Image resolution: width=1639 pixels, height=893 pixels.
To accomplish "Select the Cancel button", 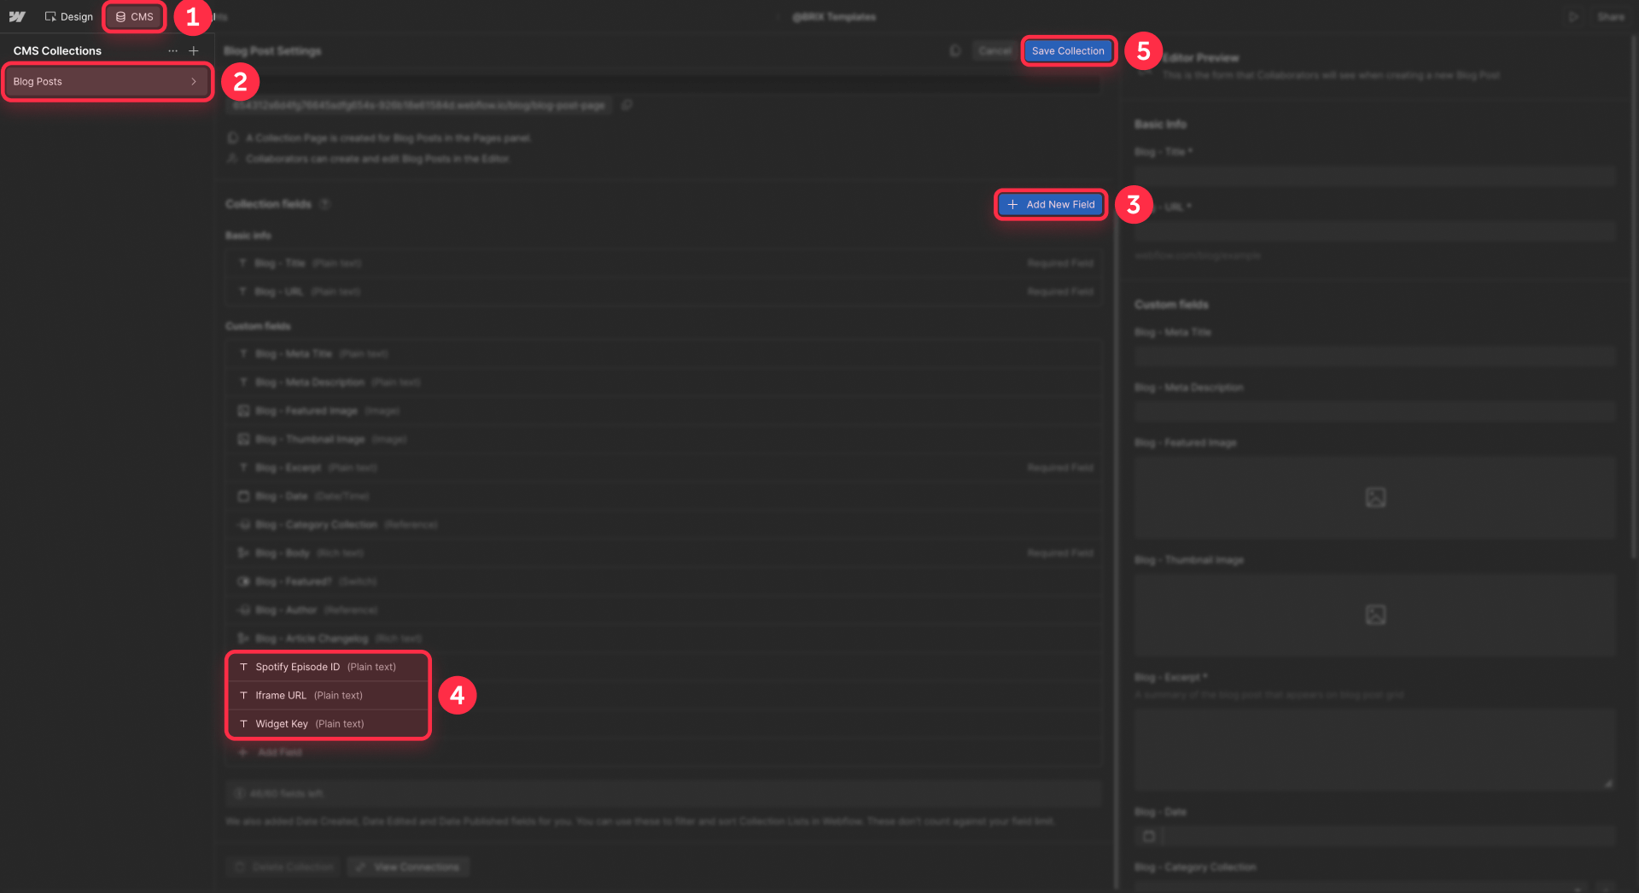I will coord(994,50).
